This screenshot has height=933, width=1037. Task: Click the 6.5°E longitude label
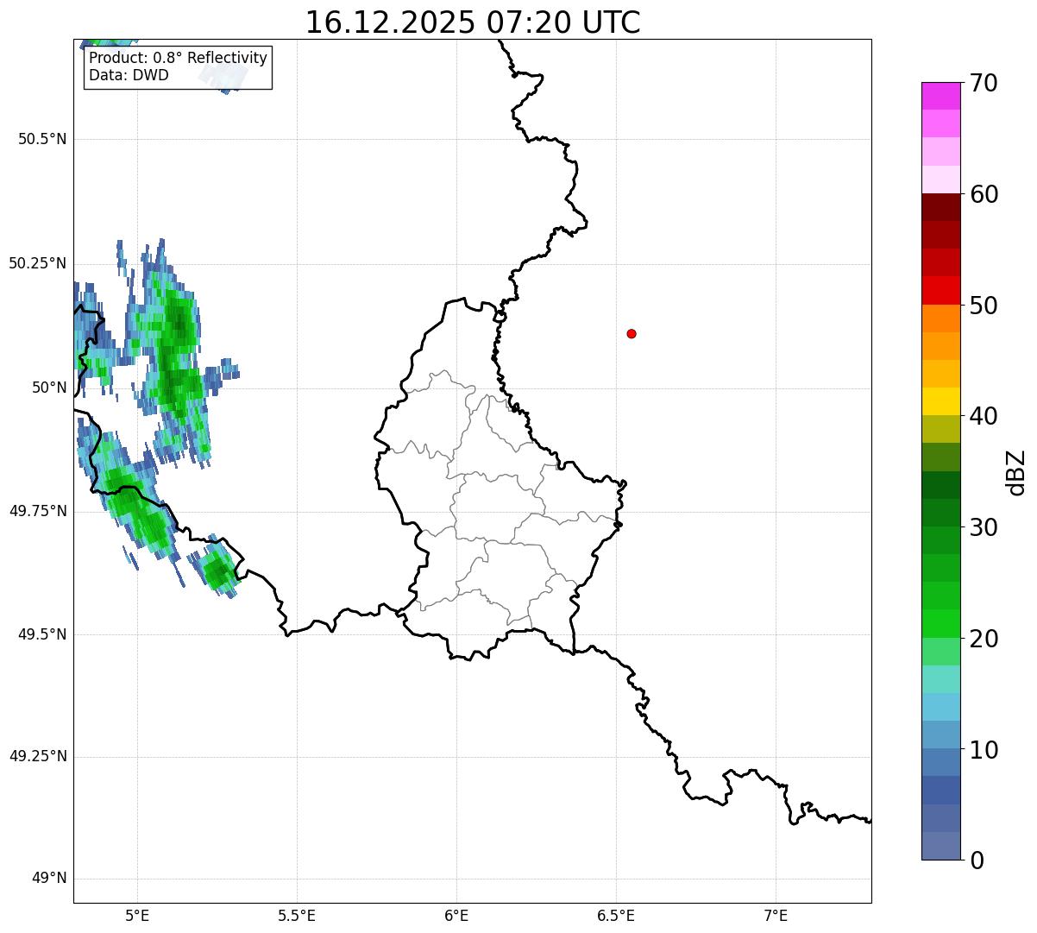coord(616,916)
